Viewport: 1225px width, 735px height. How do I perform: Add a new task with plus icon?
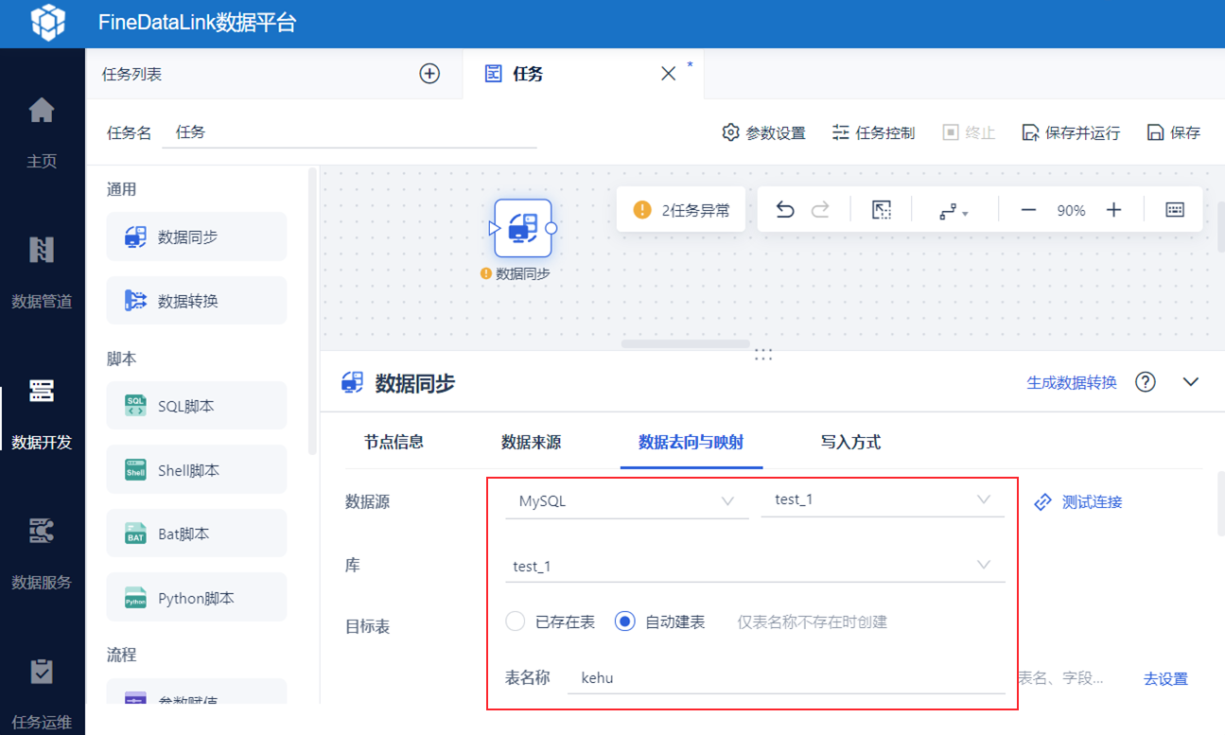429,74
